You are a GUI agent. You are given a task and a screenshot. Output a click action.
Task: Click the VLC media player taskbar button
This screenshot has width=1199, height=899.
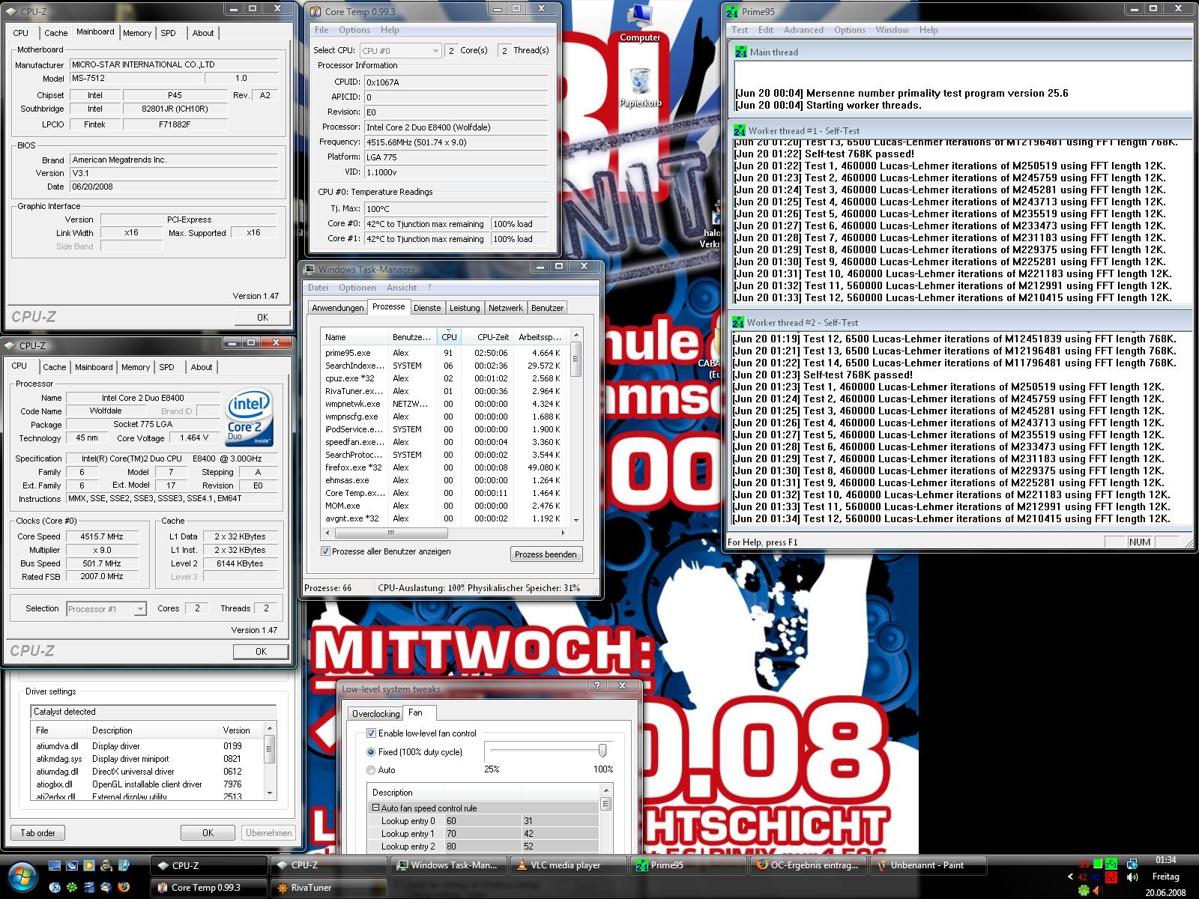(x=567, y=865)
